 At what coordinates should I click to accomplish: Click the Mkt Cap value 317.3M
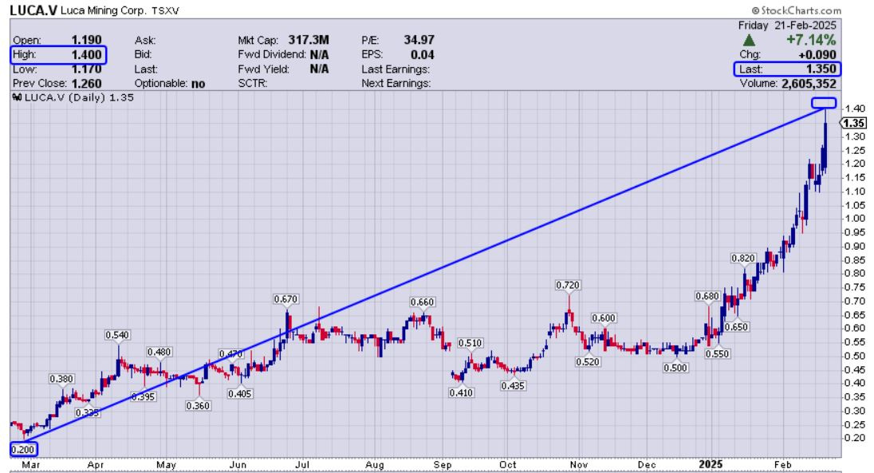pyautogui.click(x=309, y=40)
